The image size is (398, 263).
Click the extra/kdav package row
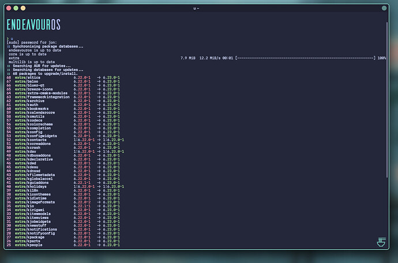point(65,152)
